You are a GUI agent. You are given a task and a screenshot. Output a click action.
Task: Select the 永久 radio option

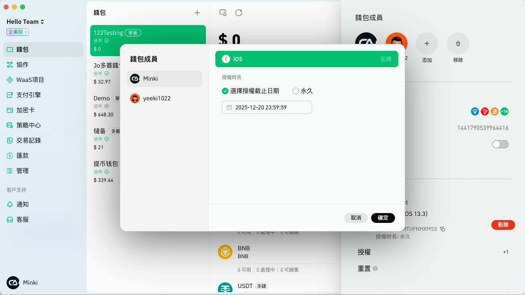[296, 91]
